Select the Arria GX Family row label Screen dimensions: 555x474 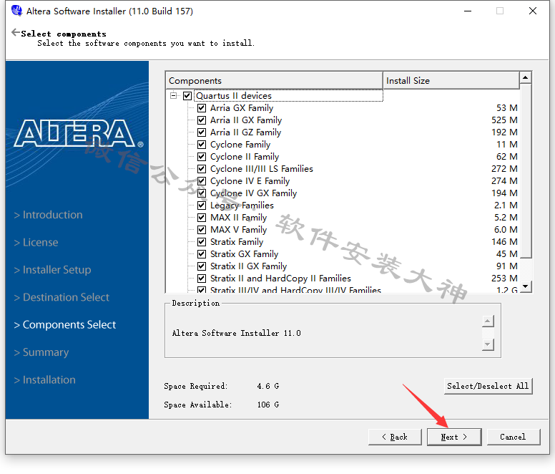point(242,108)
